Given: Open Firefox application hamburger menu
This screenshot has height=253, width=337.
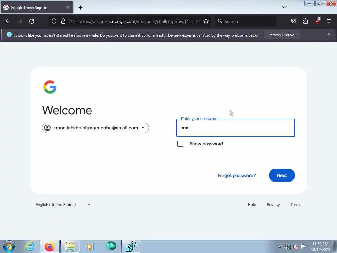Looking at the screenshot, I should tap(329, 21).
